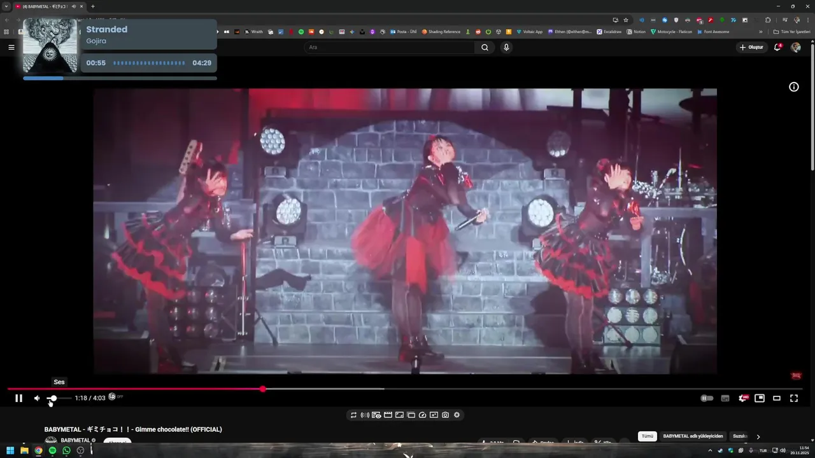815x458 pixels.
Task: Click the playback speed gauge icon
Action: [x=422, y=415]
